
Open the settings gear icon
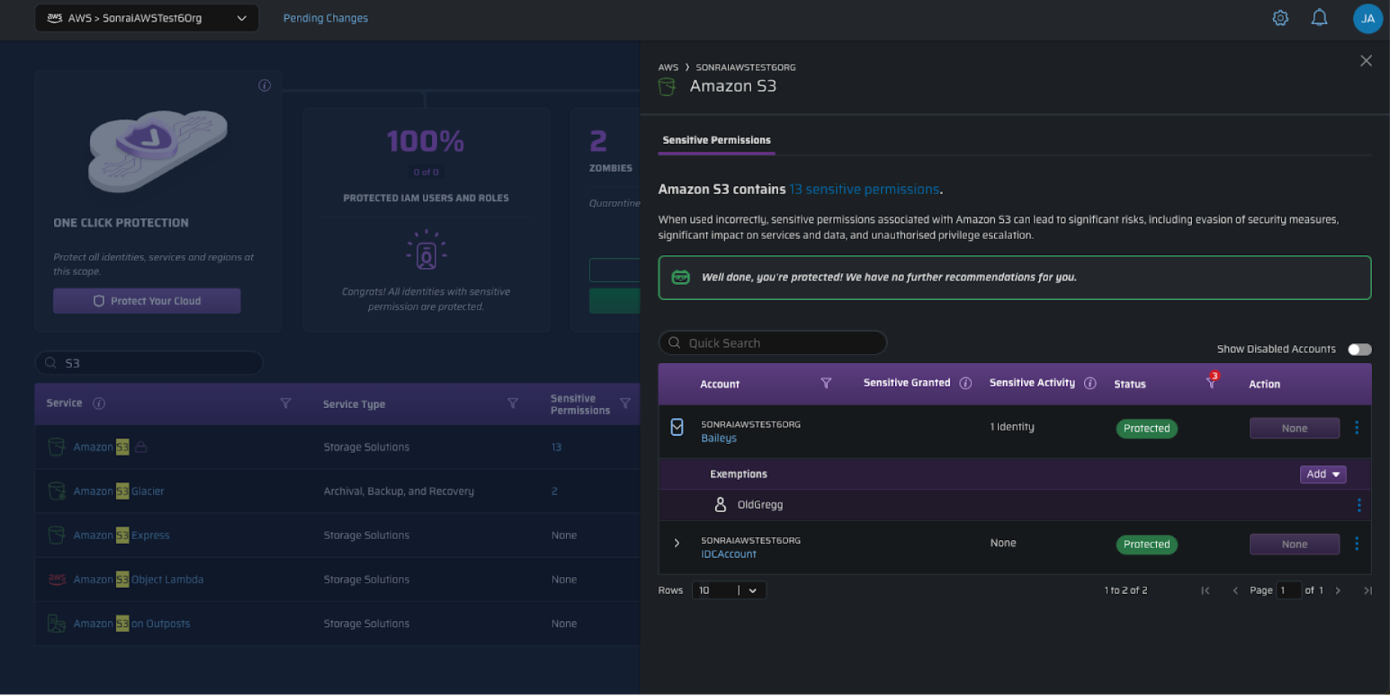pyautogui.click(x=1281, y=18)
